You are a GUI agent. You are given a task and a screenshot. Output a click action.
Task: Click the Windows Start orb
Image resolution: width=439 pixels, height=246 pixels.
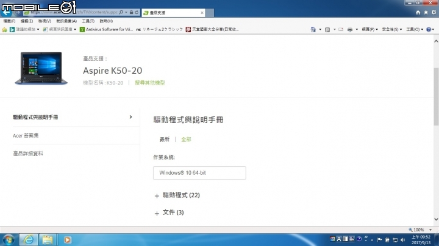point(9,240)
